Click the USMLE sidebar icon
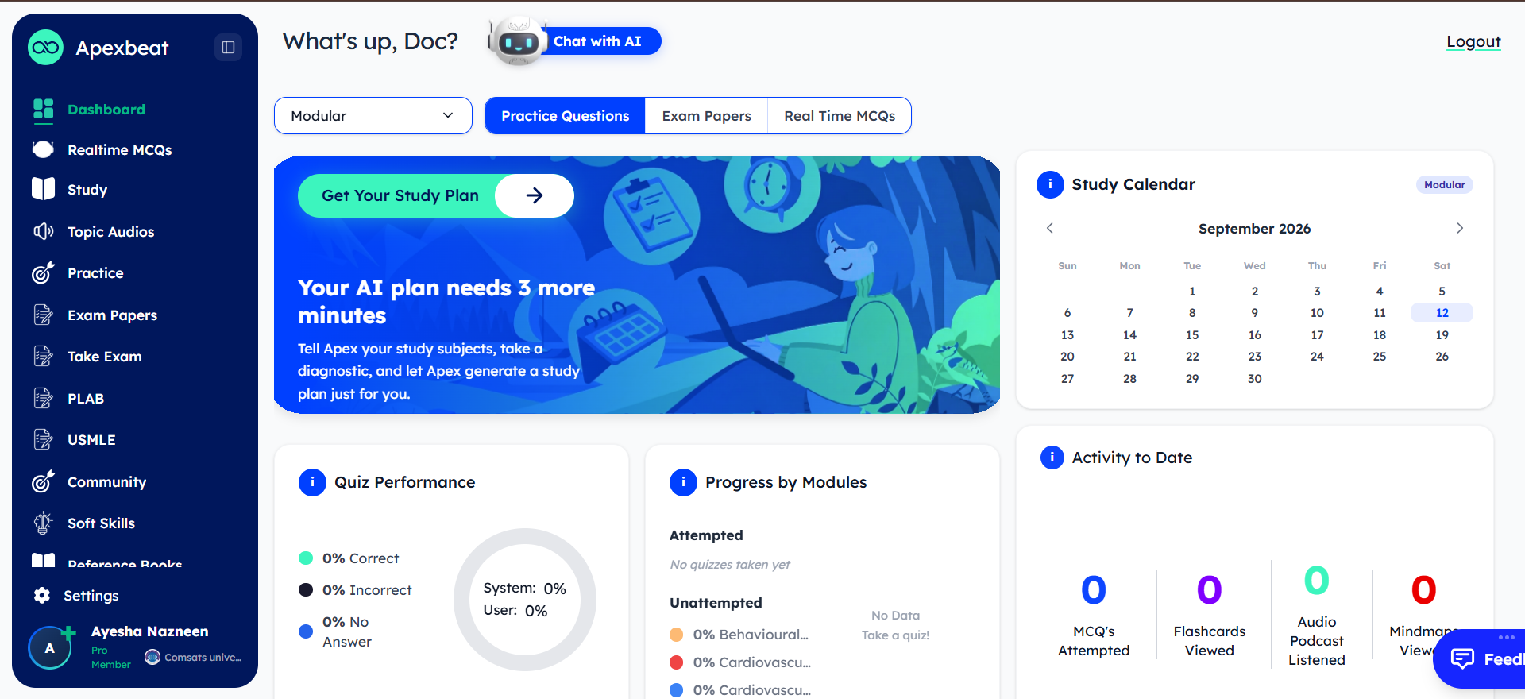Viewport: 1525px width, 699px height. click(x=44, y=439)
